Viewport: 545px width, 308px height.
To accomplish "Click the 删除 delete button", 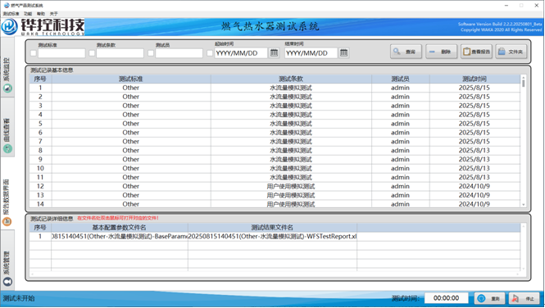I will pos(442,52).
